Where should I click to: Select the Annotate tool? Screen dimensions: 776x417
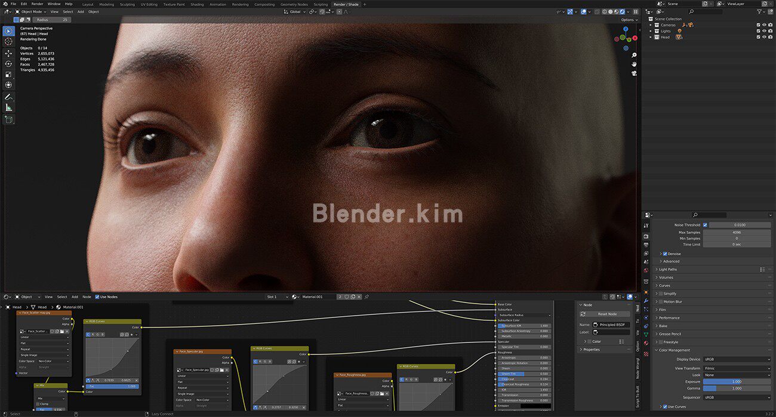(x=8, y=97)
